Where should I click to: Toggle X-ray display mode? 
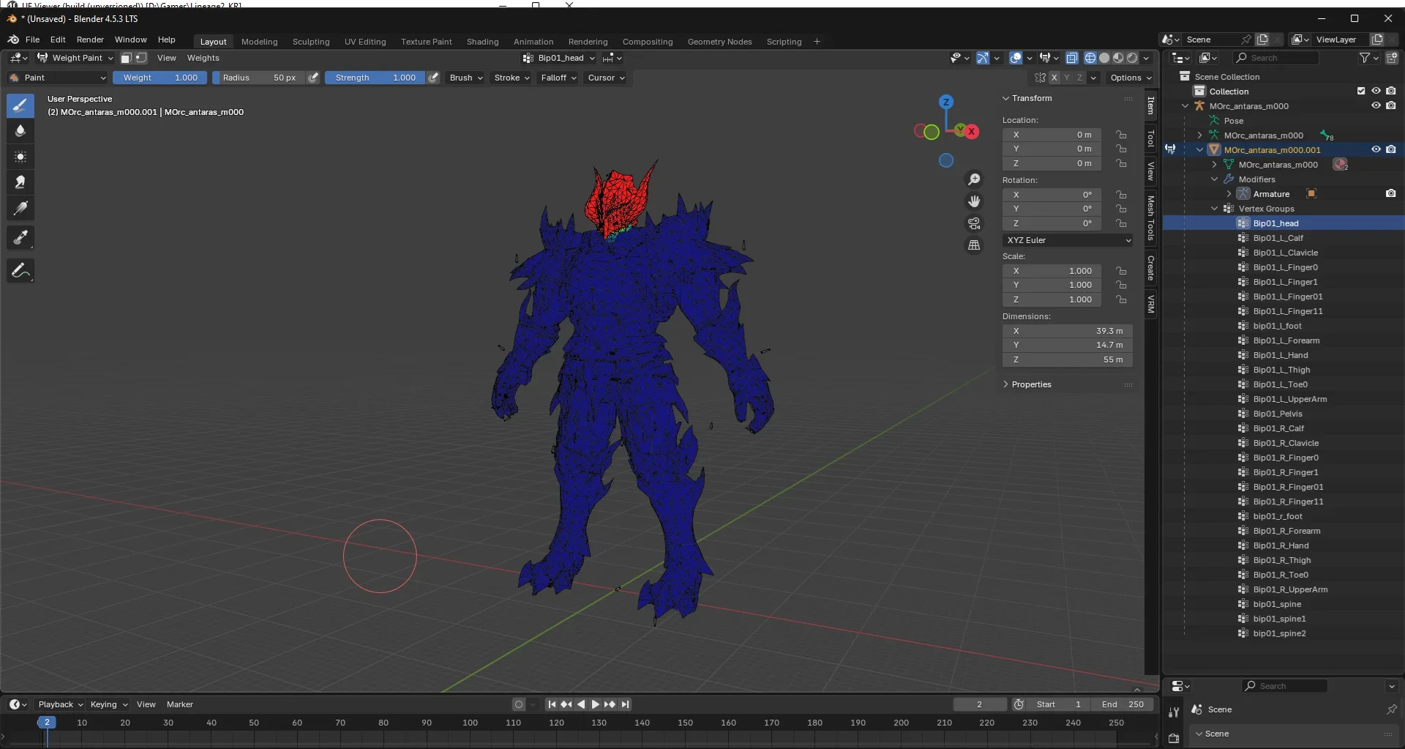[x=1072, y=58]
